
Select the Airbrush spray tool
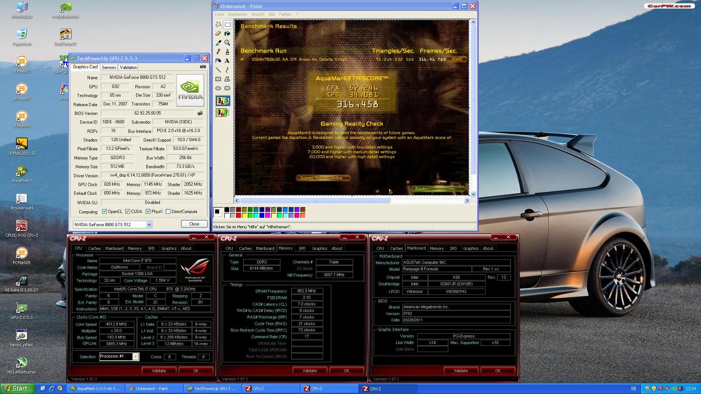point(218,61)
